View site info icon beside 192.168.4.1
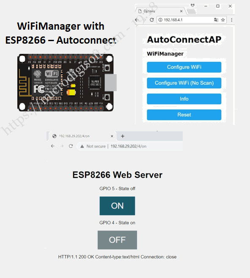Image resolution: width=250 pixels, height=278 pixels. coord(160,20)
